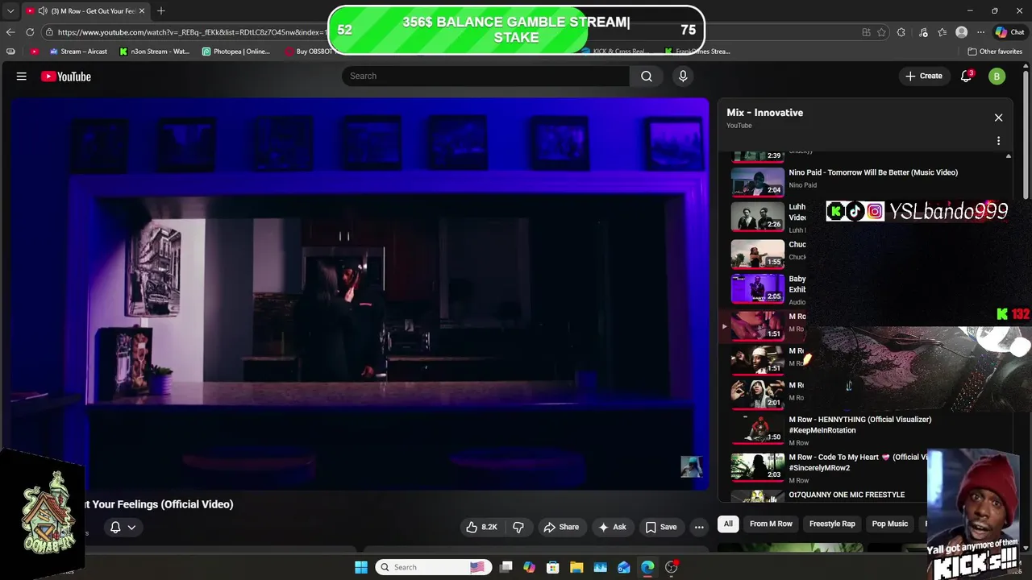Select the Pop Music chip
This screenshot has height=580, width=1032.
pos(890,524)
